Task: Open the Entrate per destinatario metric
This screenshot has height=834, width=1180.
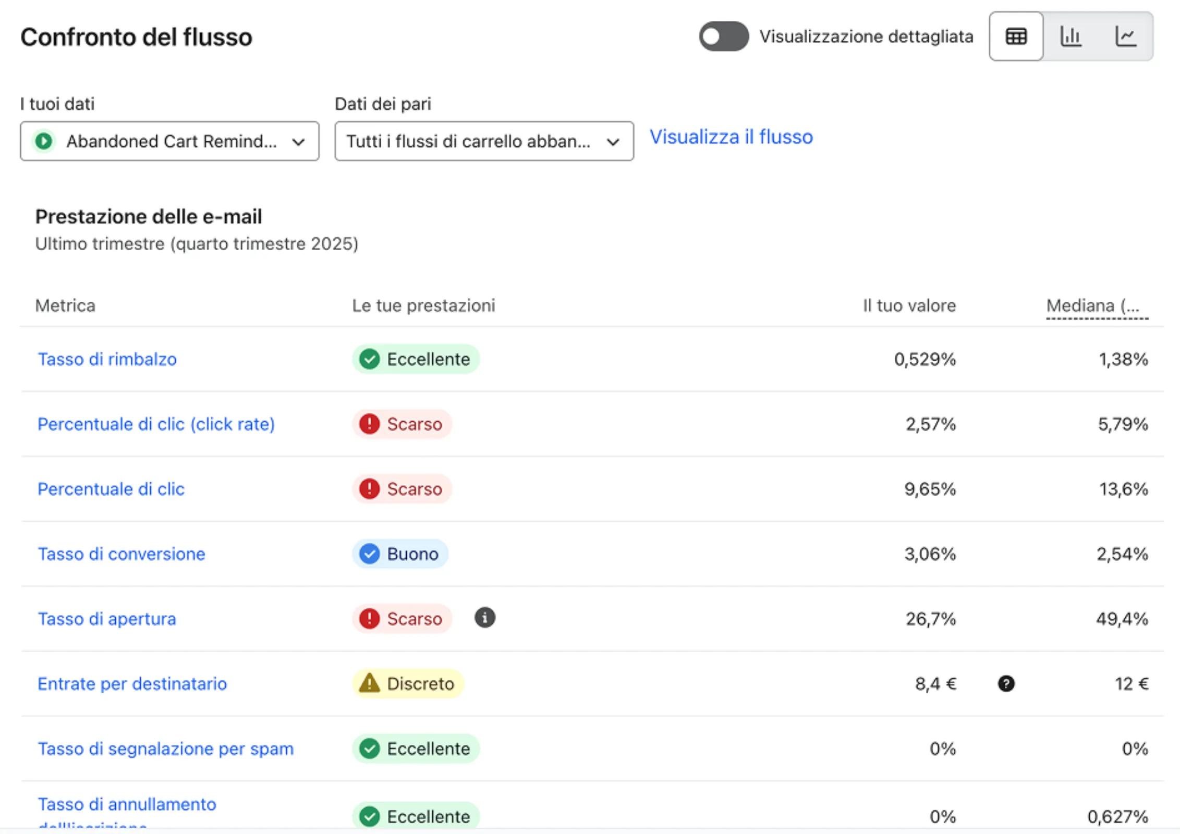Action: (132, 684)
